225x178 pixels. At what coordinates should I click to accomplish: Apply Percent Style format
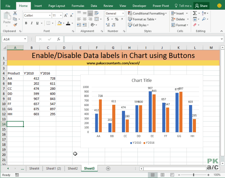coord(117,19)
